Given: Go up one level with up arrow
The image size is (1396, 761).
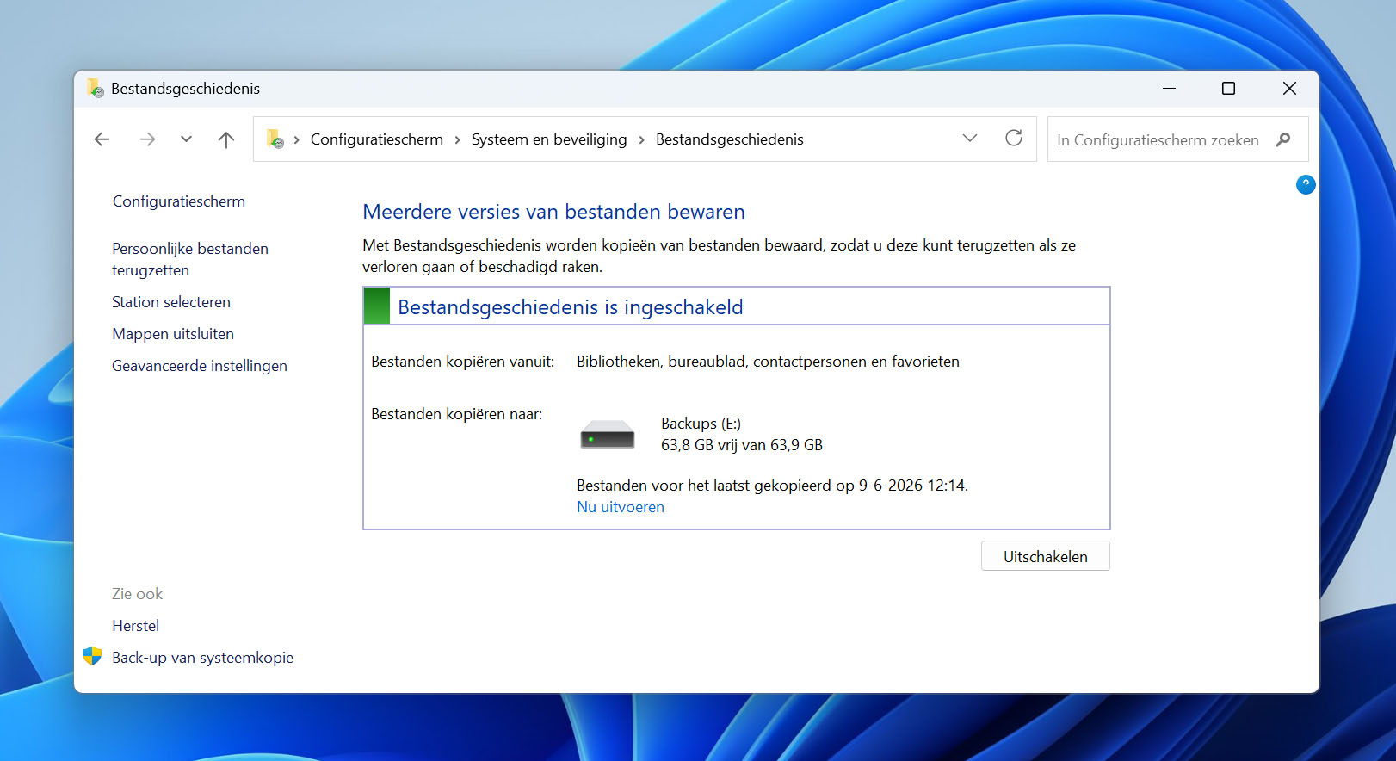Looking at the screenshot, I should pos(226,139).
